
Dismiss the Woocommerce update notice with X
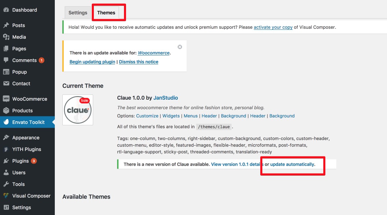pos(180,47)
